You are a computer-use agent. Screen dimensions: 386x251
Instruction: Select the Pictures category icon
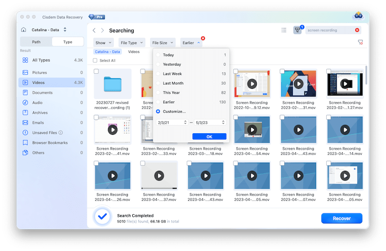pos(25,72)
